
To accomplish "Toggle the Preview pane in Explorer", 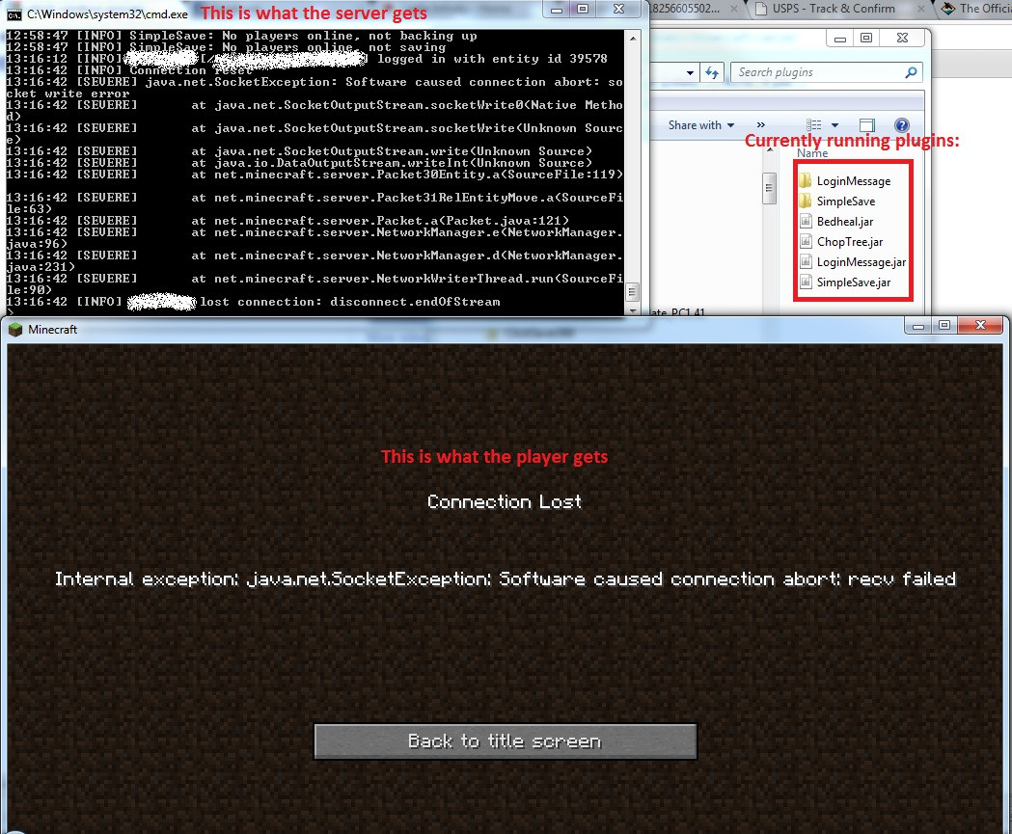I will tap(865, 124).
